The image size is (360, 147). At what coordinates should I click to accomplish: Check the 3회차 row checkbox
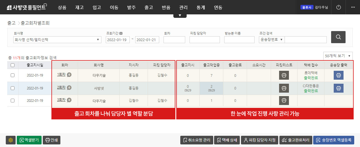[x=12, y=101]
